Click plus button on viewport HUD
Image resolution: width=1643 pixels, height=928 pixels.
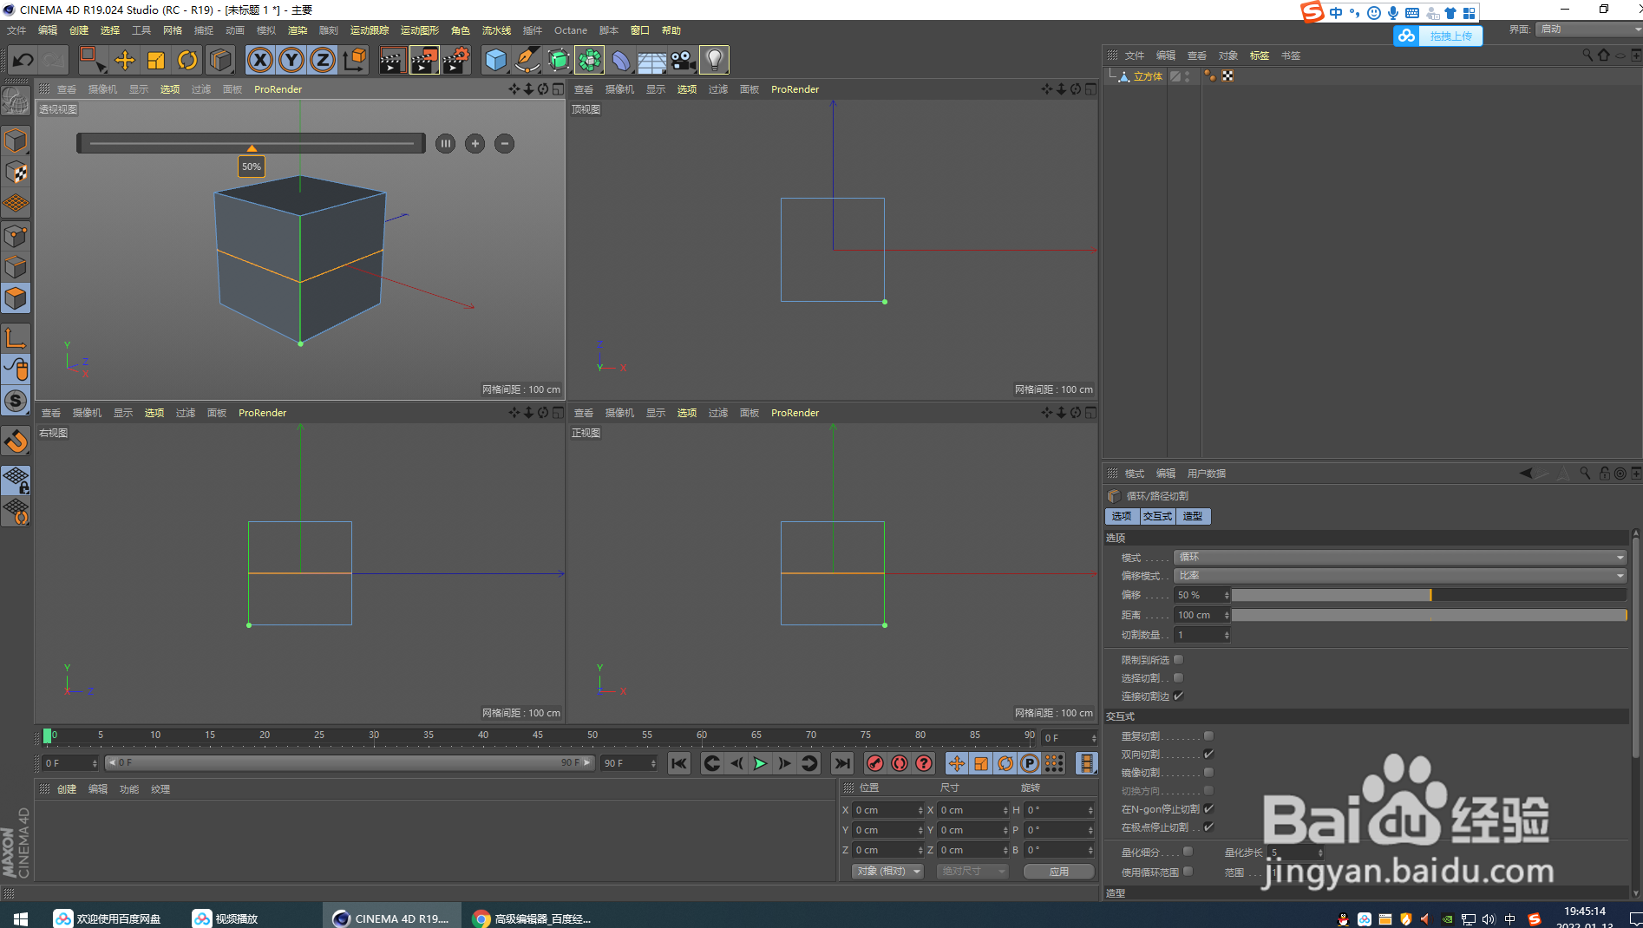pos(475,143)
